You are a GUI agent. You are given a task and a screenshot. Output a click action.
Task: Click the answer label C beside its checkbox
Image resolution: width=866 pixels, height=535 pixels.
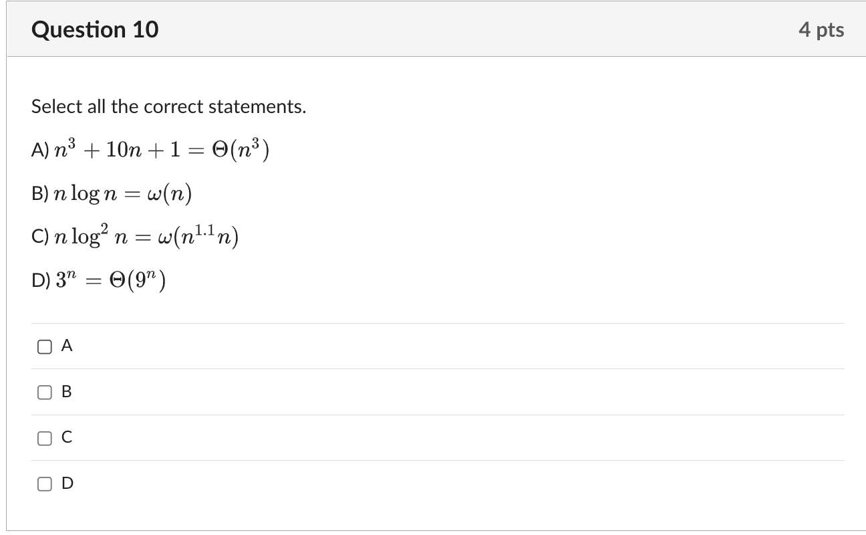67,437
